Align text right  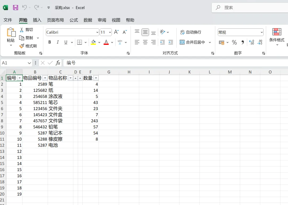pos(153,42)
